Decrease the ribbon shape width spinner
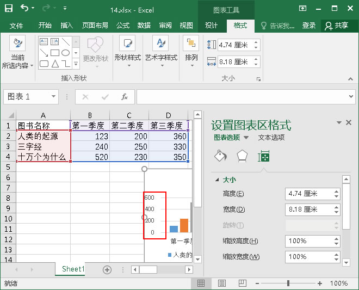This screenshot has height=290, width=359. pyautogui.click(x=256, y=65)
